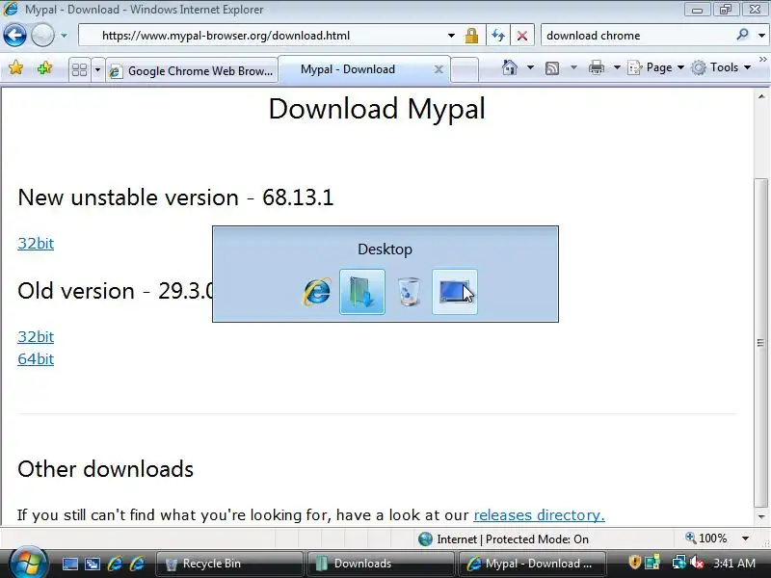Click the security shield tray icon
Screen dimensions: 771x578
tap(634, 562)
